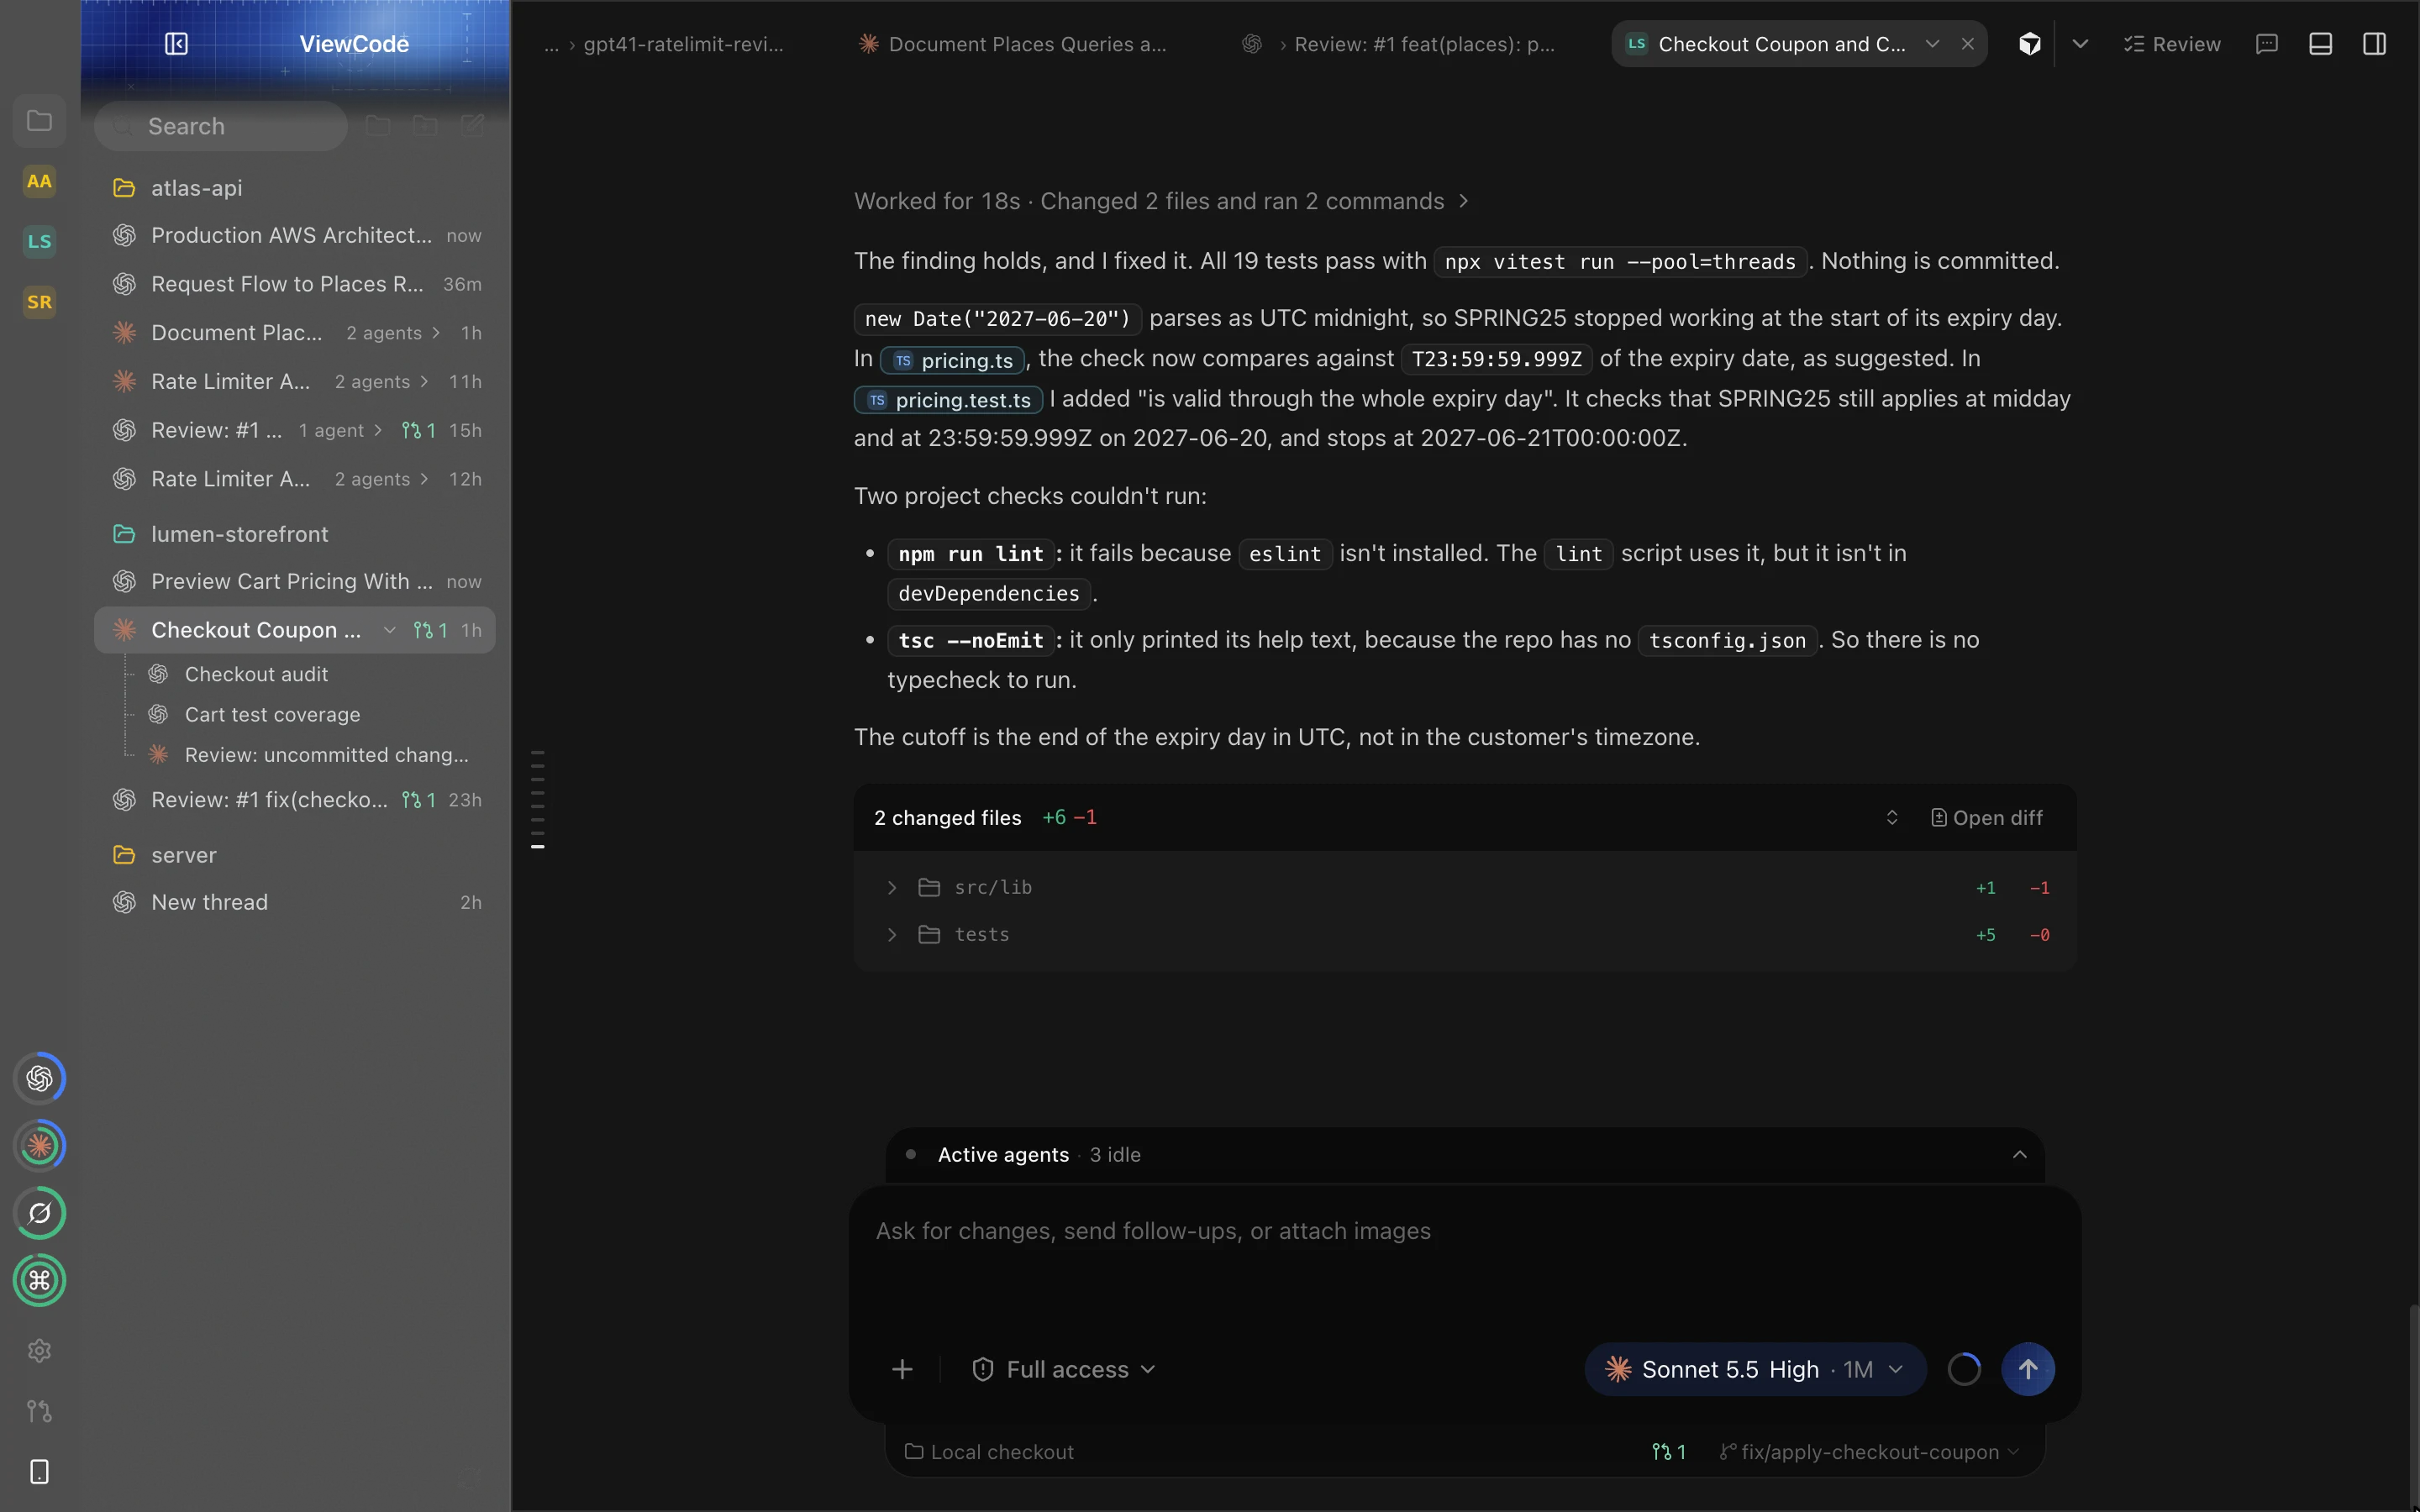Click the OpenAI usage ring icon
The width and height of the screenshot is (2420, 1512).
point(39,1078)
